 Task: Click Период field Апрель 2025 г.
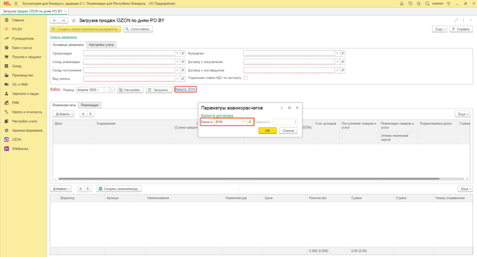tap(90, 90)
